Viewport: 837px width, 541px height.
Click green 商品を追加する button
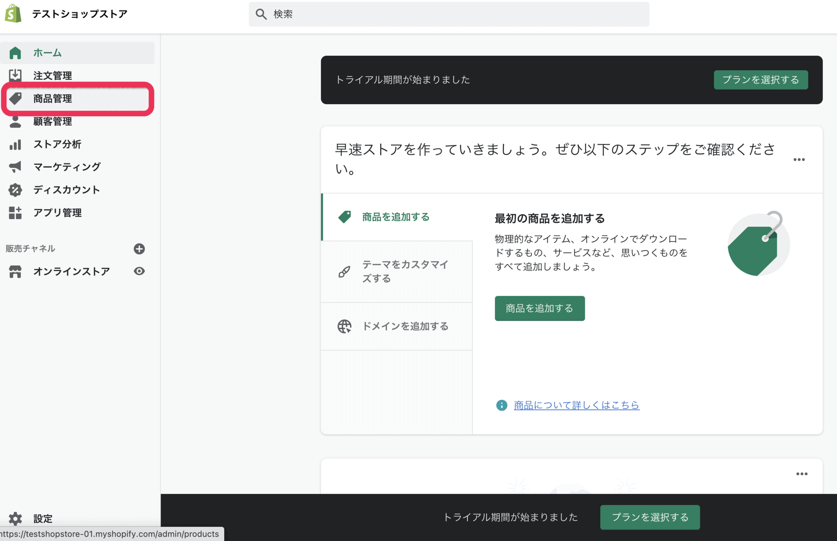coord(539,308)
